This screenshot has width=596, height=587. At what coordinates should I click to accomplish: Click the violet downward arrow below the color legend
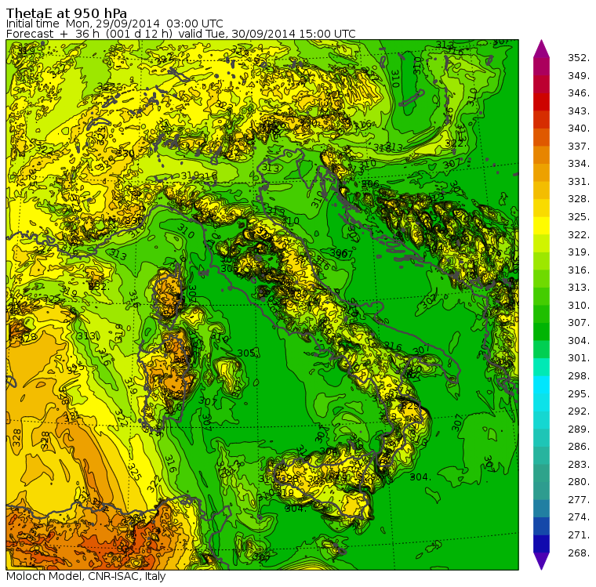click(541, 561)
